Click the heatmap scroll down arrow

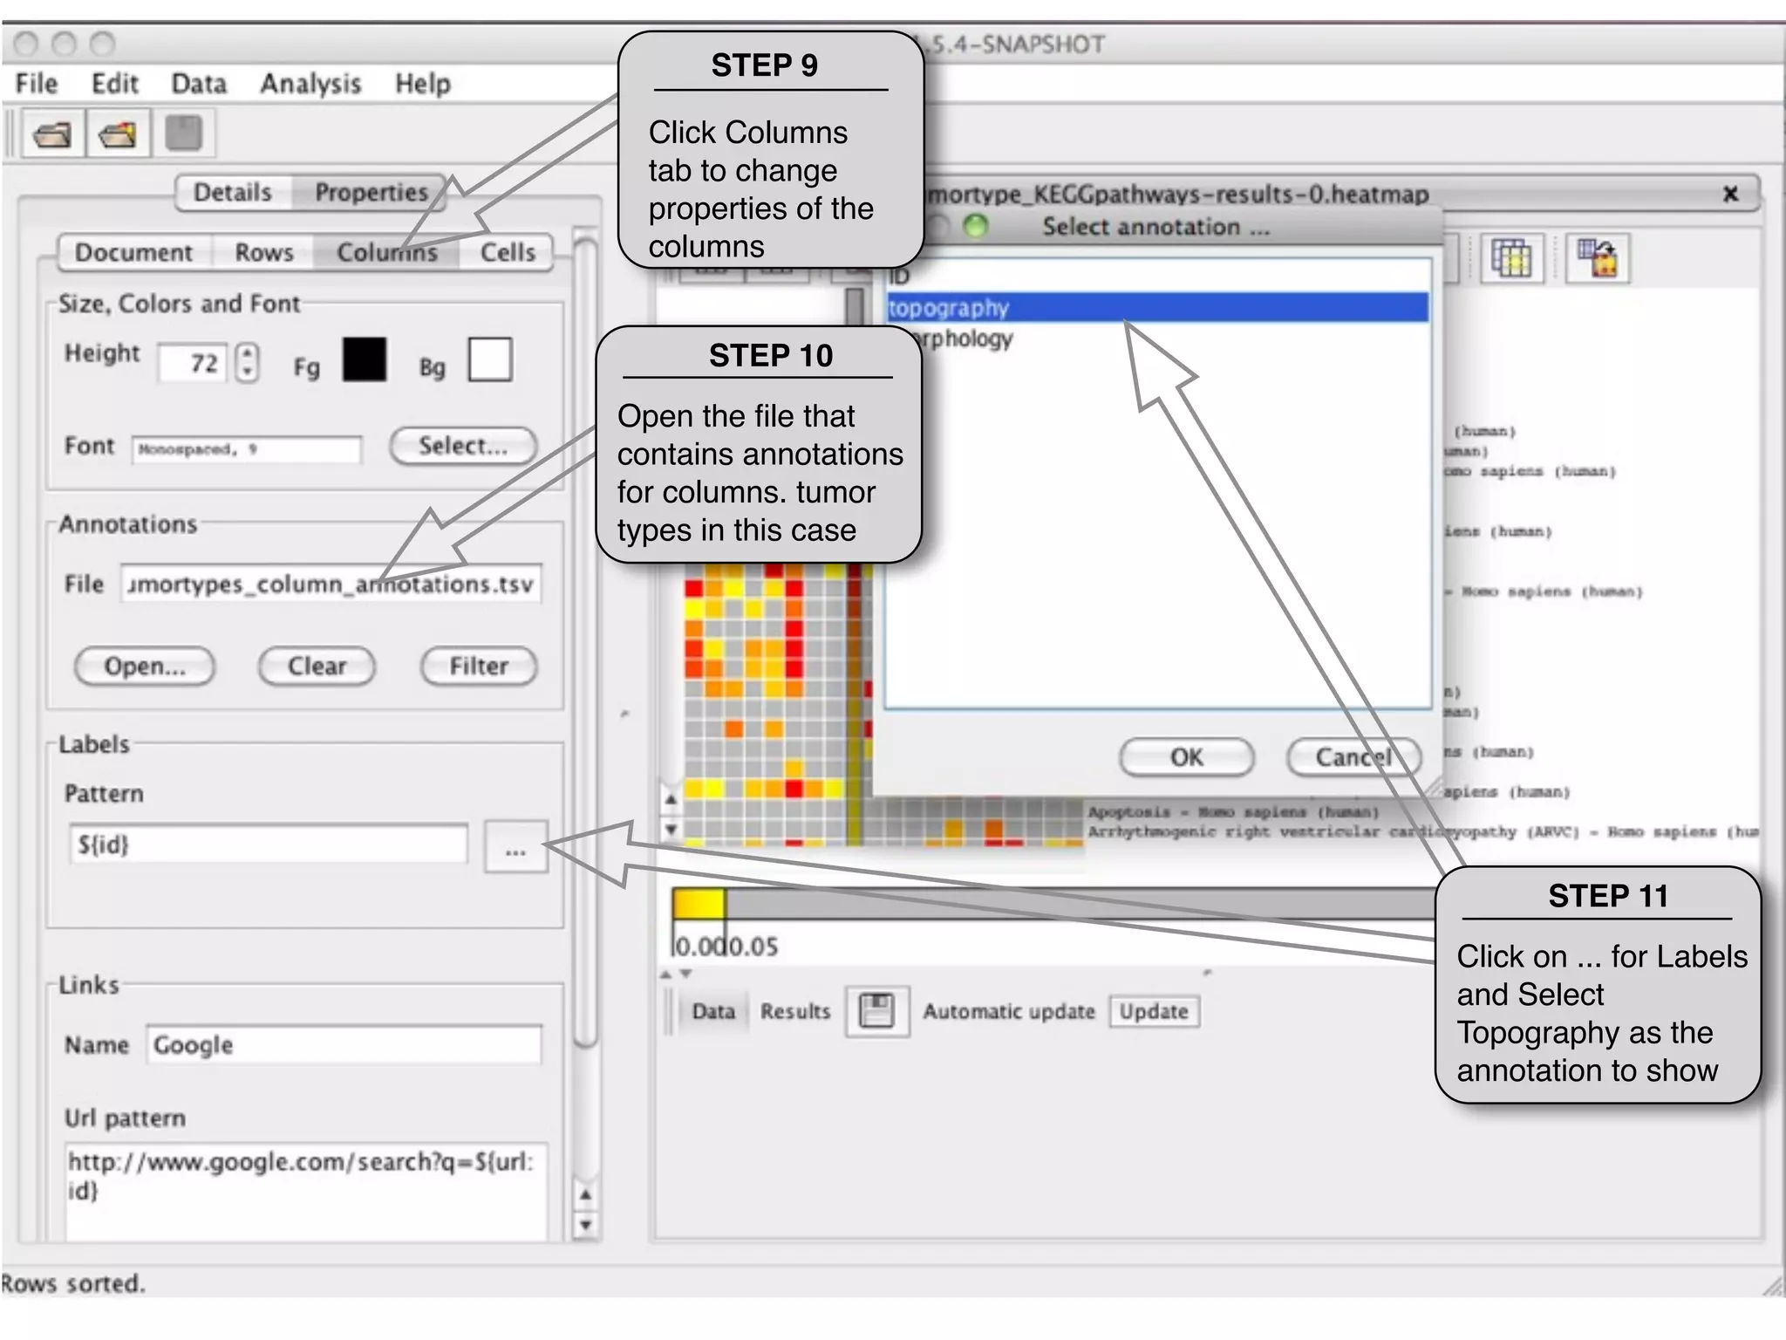click(670, 829)
